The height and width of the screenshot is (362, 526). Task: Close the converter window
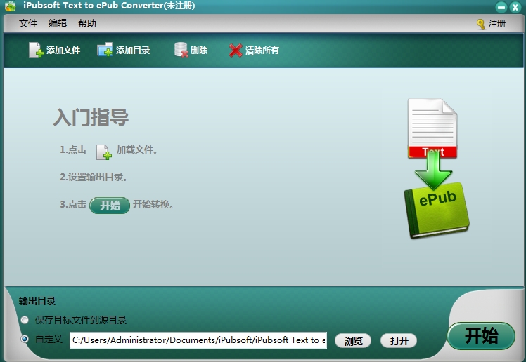coord(515,7)
